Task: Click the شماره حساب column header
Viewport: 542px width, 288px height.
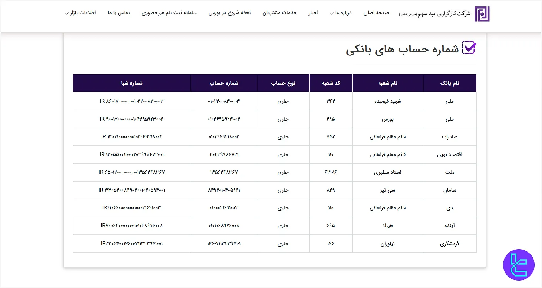Action: tap(224, 83)
